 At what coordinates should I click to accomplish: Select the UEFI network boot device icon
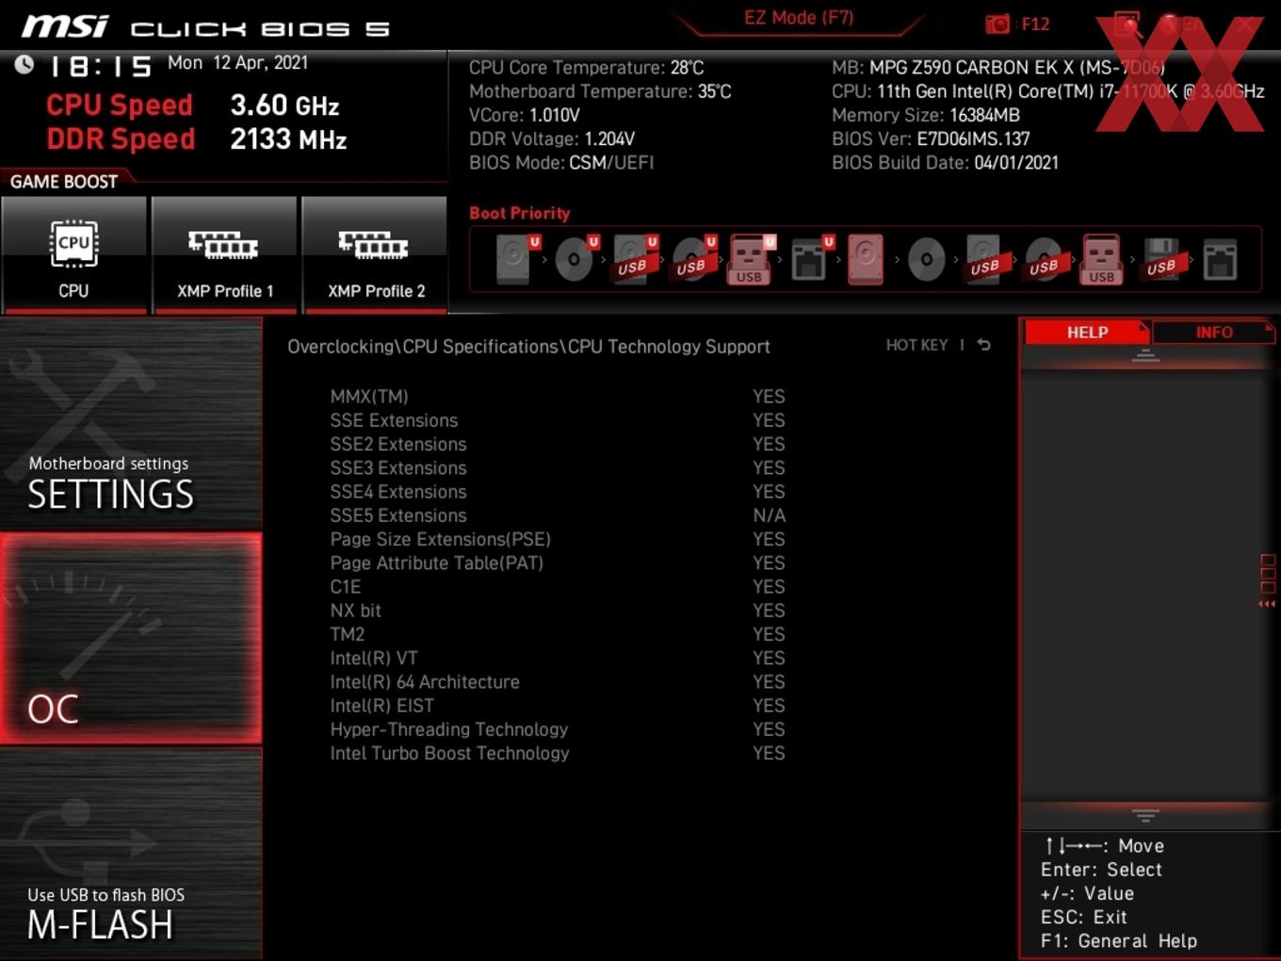[811, 259]
